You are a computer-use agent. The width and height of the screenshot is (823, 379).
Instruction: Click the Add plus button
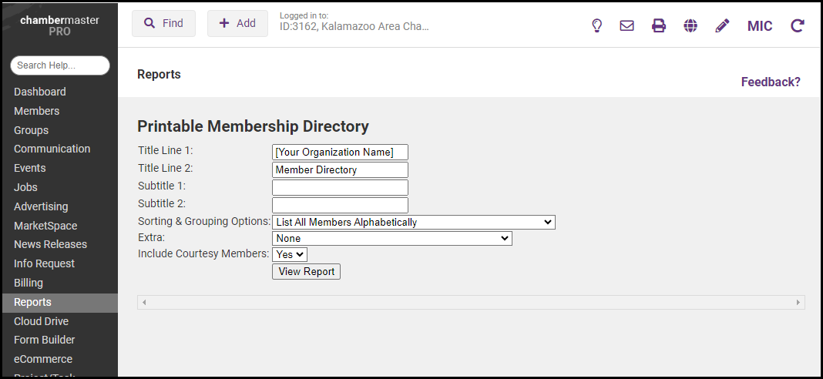pos(237,23)
